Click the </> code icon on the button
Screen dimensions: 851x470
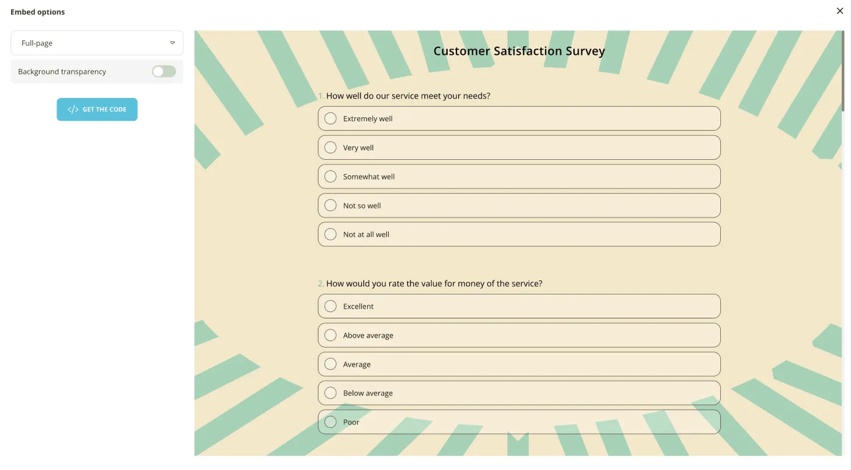click(x=74, y=109)
